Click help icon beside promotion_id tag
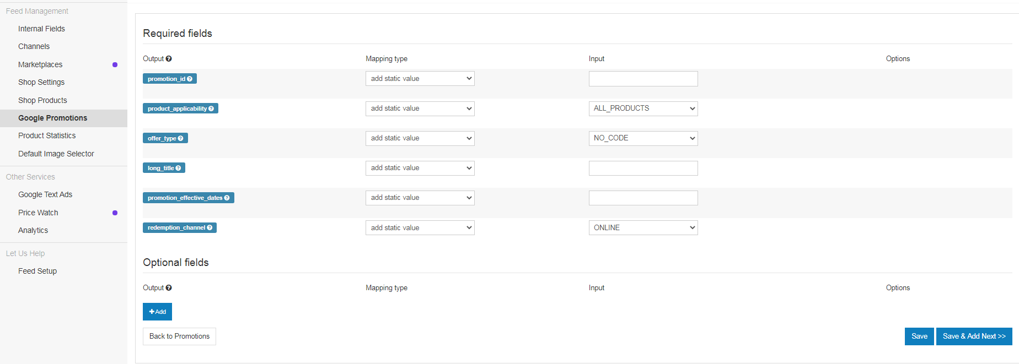Screen dimensions: 1019x364 coord(190,79)
